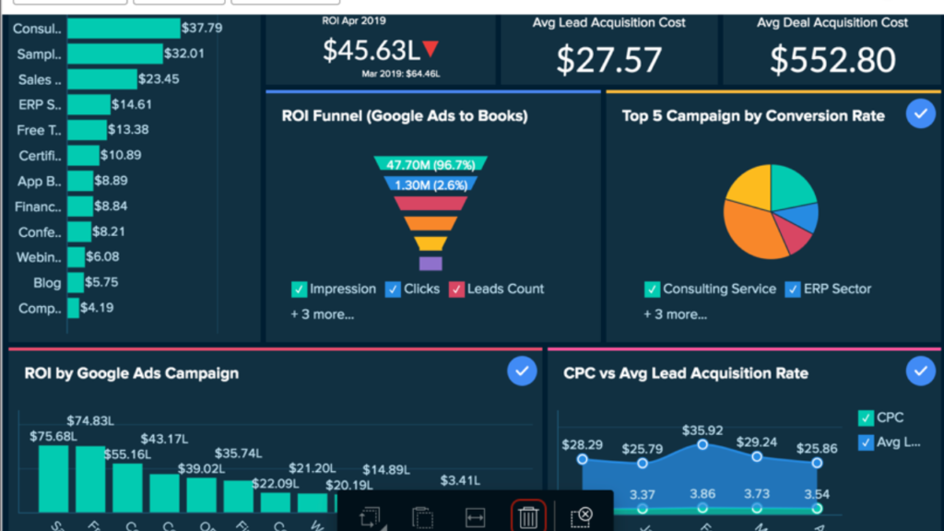
Task: Click the blue slice of the pie chart
Action: 799,218
